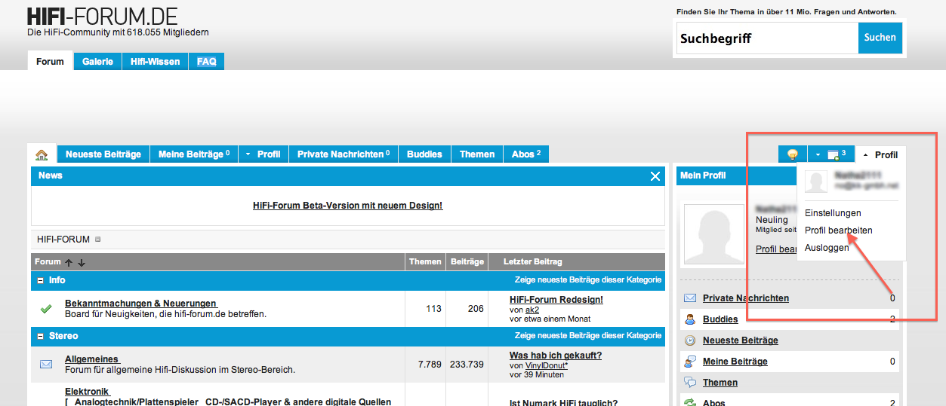The image size is (946, 406).
Task: Click the Letzter Beitrag column header
Action: pyautogui.click(x=533, y=262)
